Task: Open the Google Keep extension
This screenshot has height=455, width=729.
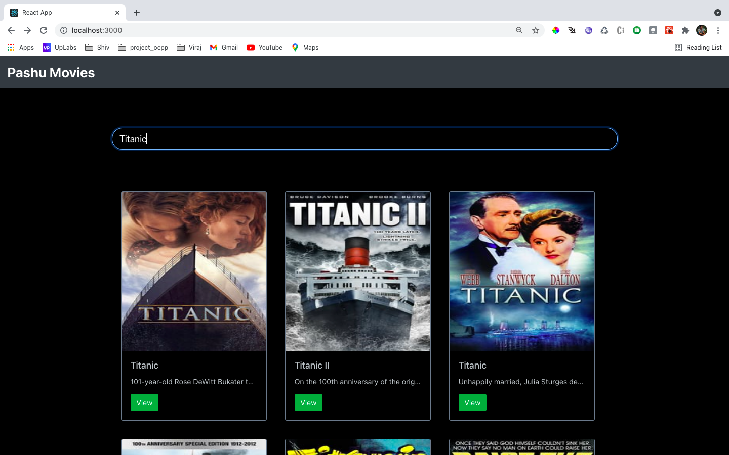Action: click(x=653, y=30)
